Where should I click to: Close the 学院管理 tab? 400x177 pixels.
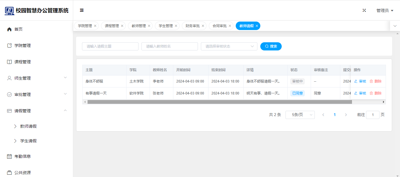tap(95, 26)
